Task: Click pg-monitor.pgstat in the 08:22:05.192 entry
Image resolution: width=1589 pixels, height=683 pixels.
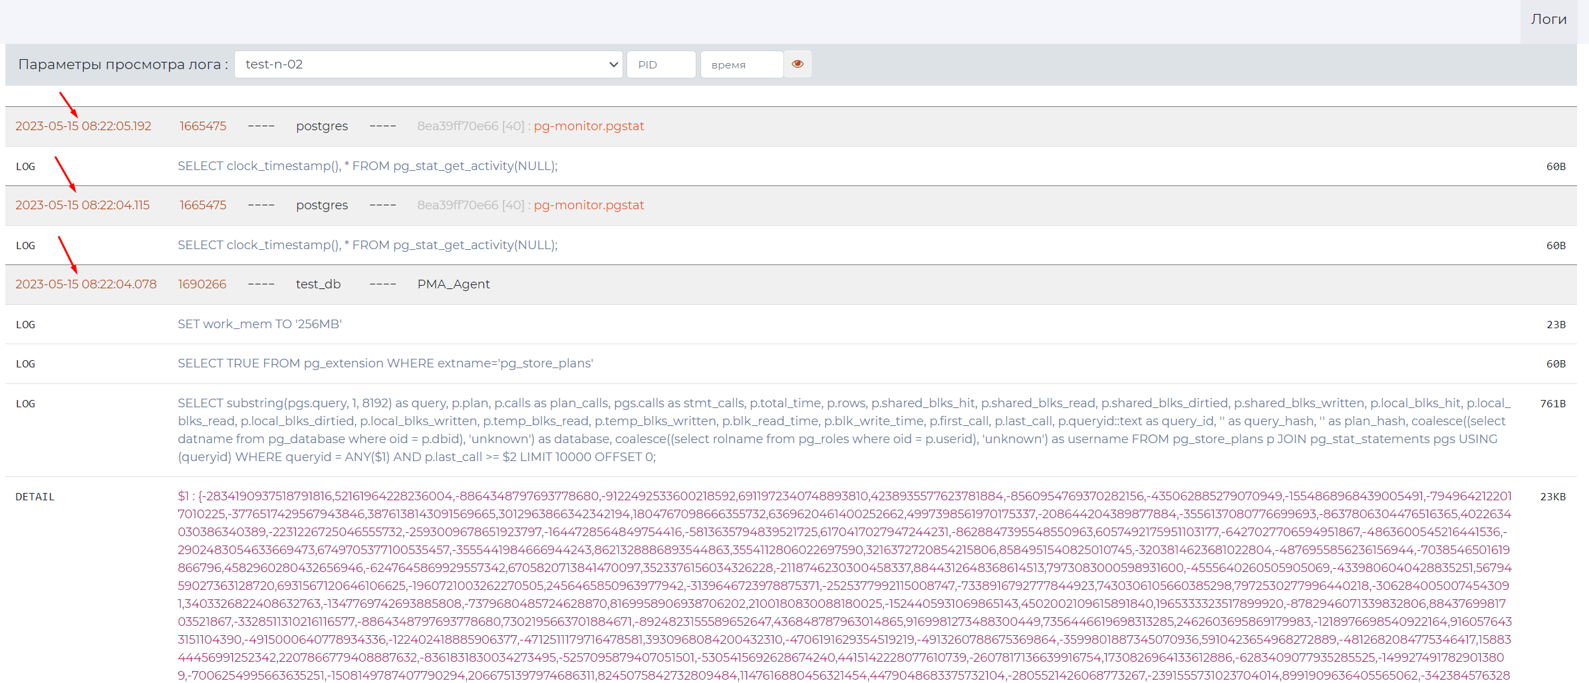Action: [x=588, y=126]
